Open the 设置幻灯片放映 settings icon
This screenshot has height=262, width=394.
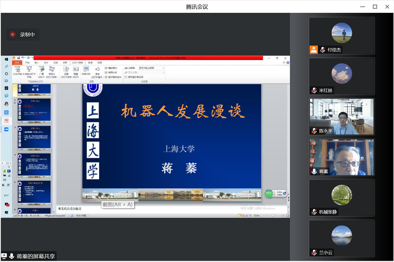[x=66, y=70]
